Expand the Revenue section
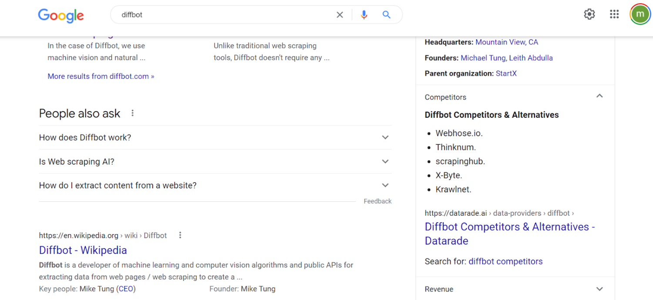This screenshot has height=300, width=653. pos(515,289)
